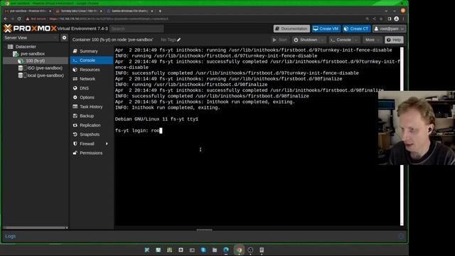Screen dimensions: 455x256
Task: Click the Task History list icon
Action: (75, 107)
